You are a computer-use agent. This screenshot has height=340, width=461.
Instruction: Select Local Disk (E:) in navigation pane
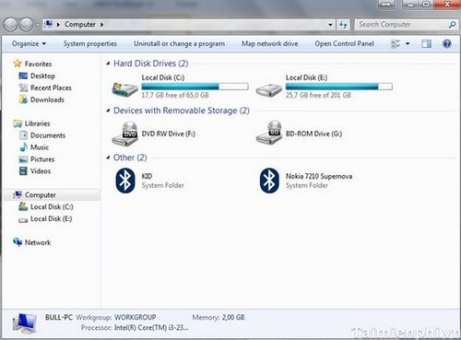tap(51, 218)
